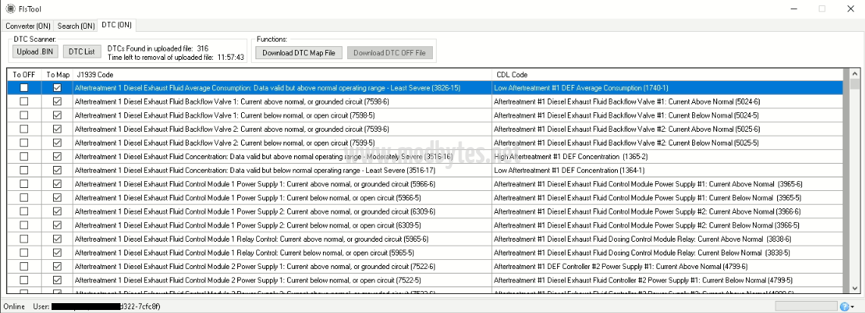Screen dimensions: 865x313
Task: Uncheck To Map for Backflow Valve 1 row 7598-6
Action: pyautogui.click(x=57, y=102)
